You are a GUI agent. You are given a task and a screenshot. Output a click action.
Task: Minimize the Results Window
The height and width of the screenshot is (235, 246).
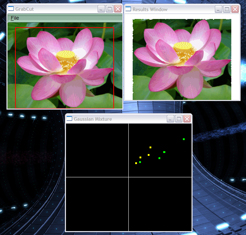point(218,9)
